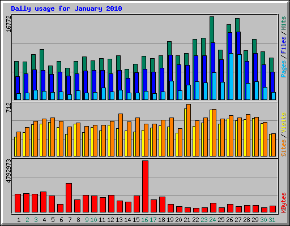Select day 5 on the date axis
Image resolution: width=290 pixels, height=226 pixels.
[x=53, y=220]
